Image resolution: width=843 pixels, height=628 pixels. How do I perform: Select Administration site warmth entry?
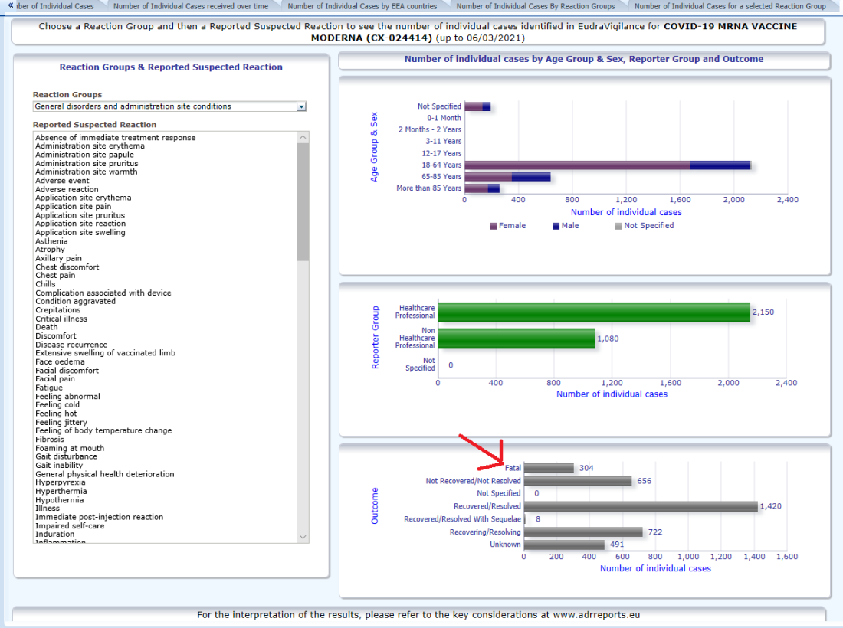click(86, 172)
